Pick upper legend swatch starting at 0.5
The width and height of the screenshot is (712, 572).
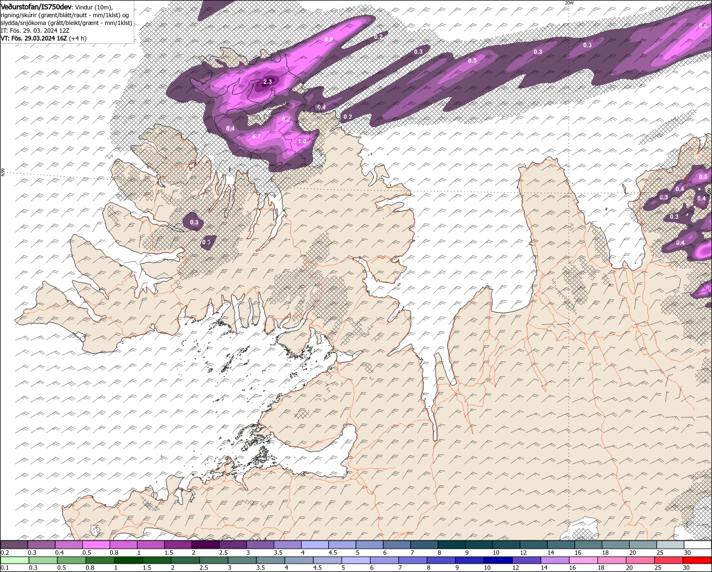[96, 545]
